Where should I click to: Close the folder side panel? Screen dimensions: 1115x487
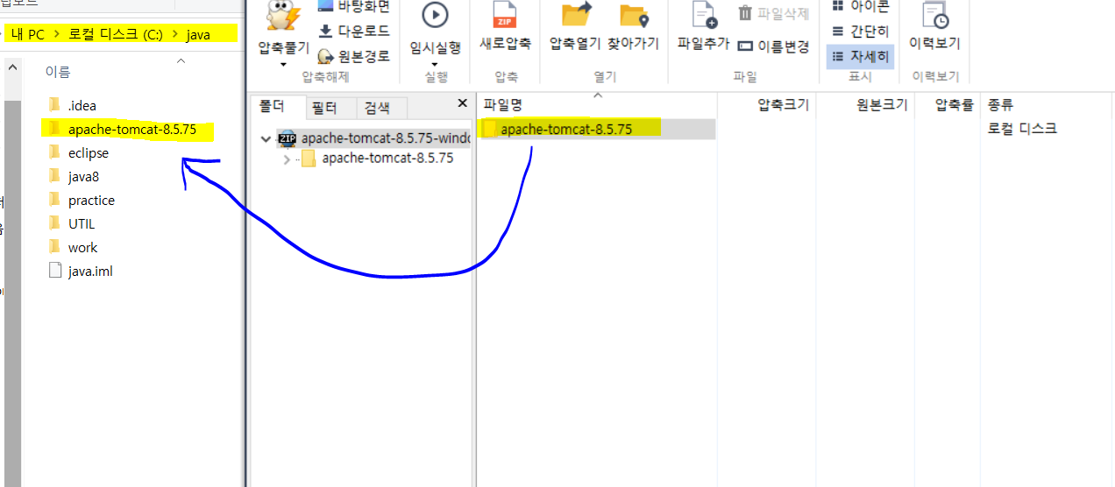(x=463, y=103)
